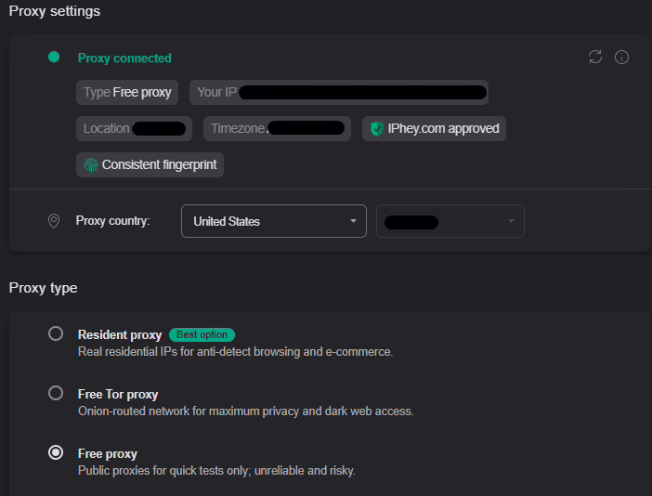Click the Best option badge
The image size is (652, 496).
[202, 334]
